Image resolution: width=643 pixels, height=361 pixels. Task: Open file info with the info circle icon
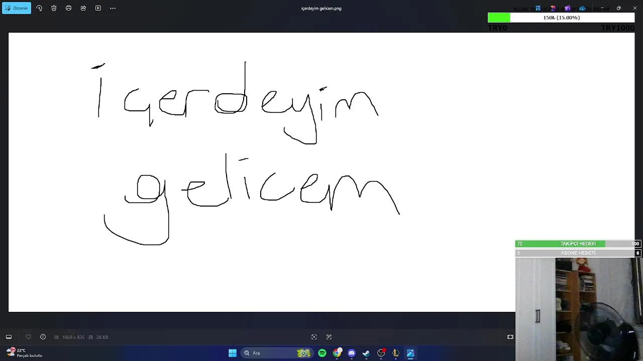[x=43, y=337]
